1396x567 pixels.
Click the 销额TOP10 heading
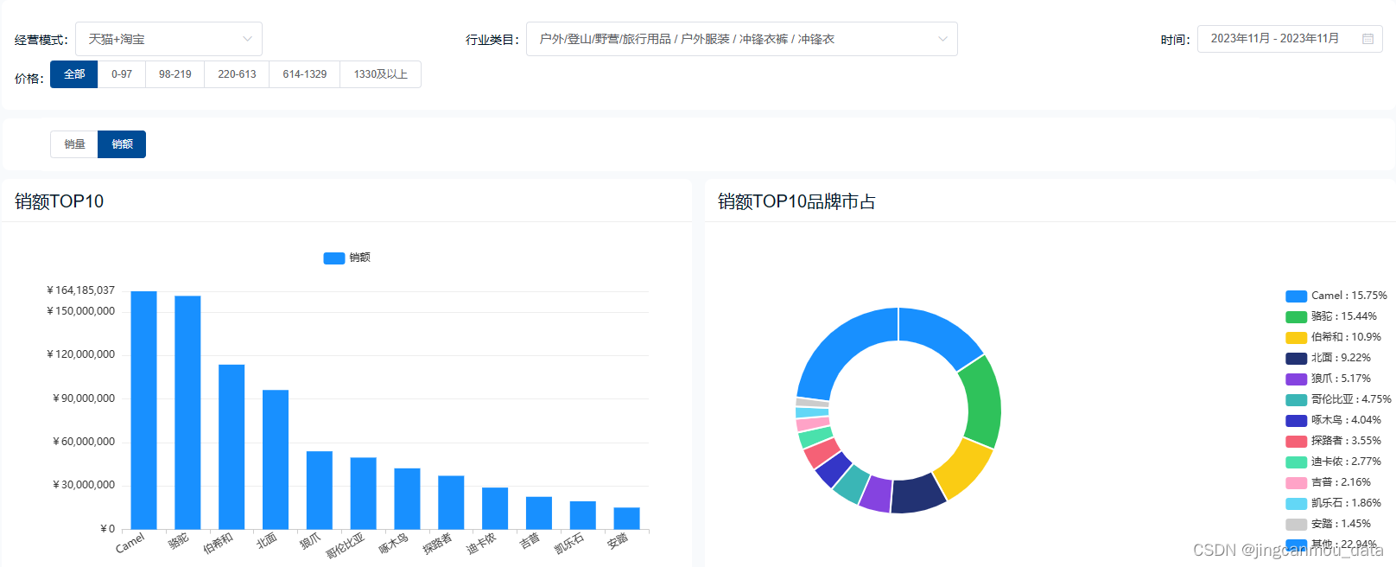tap(60, 201)
